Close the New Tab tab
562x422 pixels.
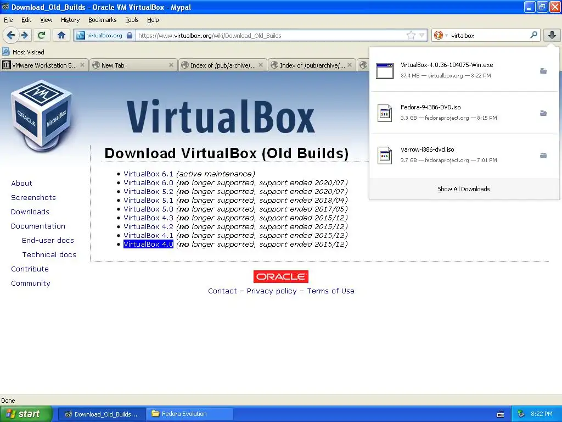click(x=171, y=65)
